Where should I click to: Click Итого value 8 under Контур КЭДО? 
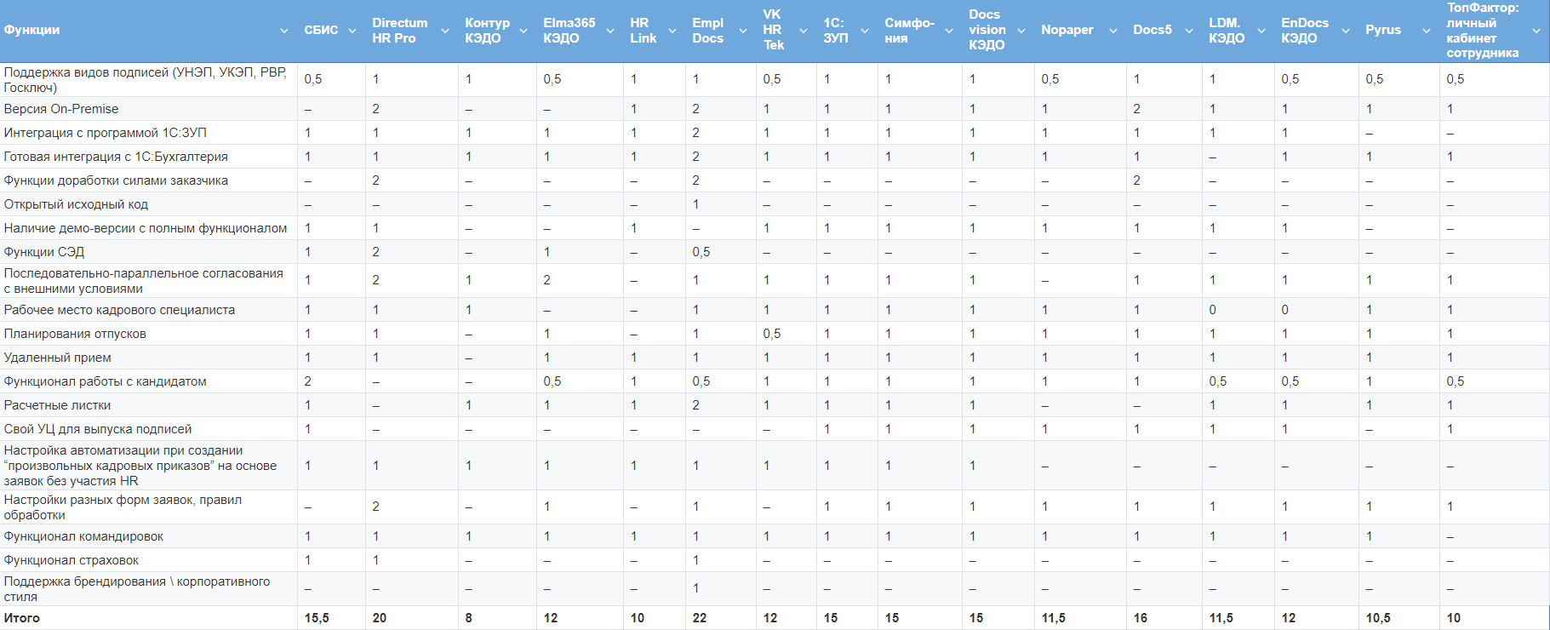click(x=469, y=618)
